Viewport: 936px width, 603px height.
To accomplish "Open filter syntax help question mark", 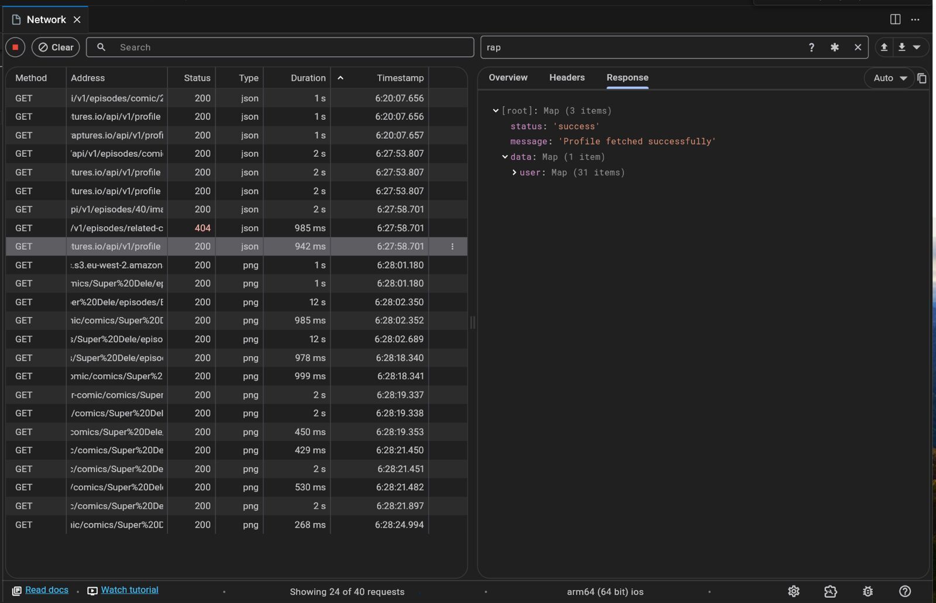I will [811, 47].
